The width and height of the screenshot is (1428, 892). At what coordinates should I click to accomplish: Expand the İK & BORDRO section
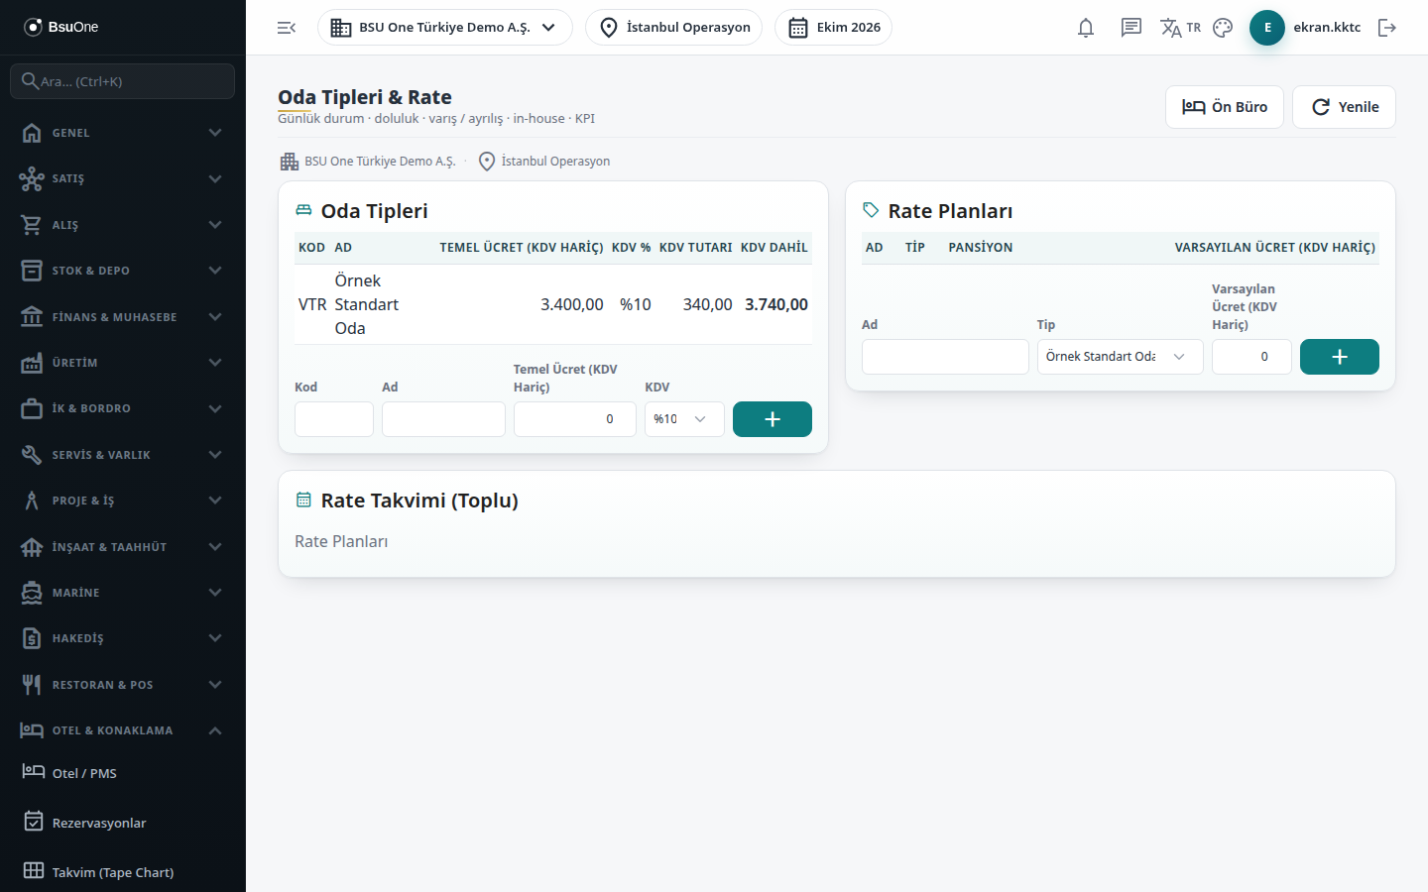[x=123, y=408]
